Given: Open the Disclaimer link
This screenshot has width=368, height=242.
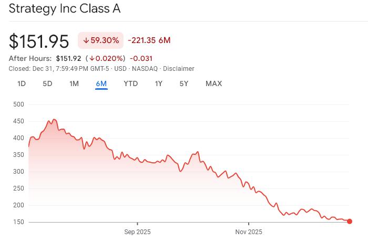Looking at the screenshot, I should click(179, 69).
